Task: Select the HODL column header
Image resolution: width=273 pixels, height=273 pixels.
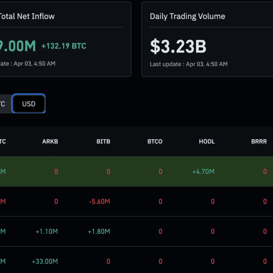Action: point(206,142)
